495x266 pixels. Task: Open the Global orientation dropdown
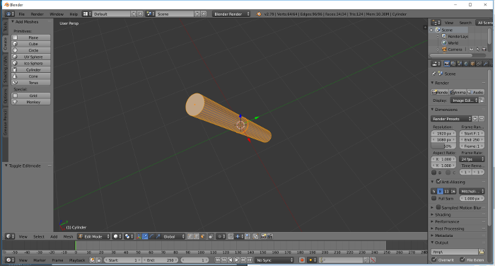tap(173, 236)
